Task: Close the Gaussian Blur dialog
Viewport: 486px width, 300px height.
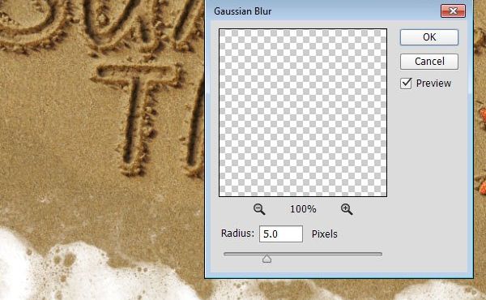Action: click(453, 11)
